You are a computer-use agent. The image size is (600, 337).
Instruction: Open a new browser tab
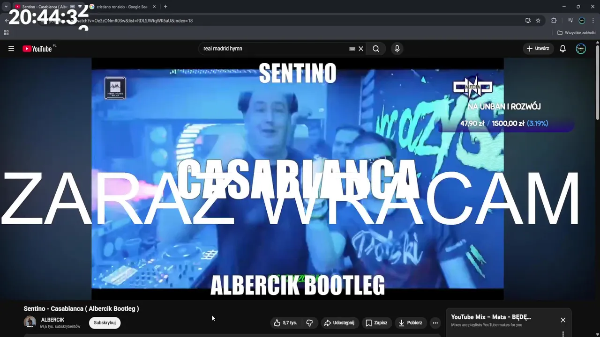tap(165, 7)
